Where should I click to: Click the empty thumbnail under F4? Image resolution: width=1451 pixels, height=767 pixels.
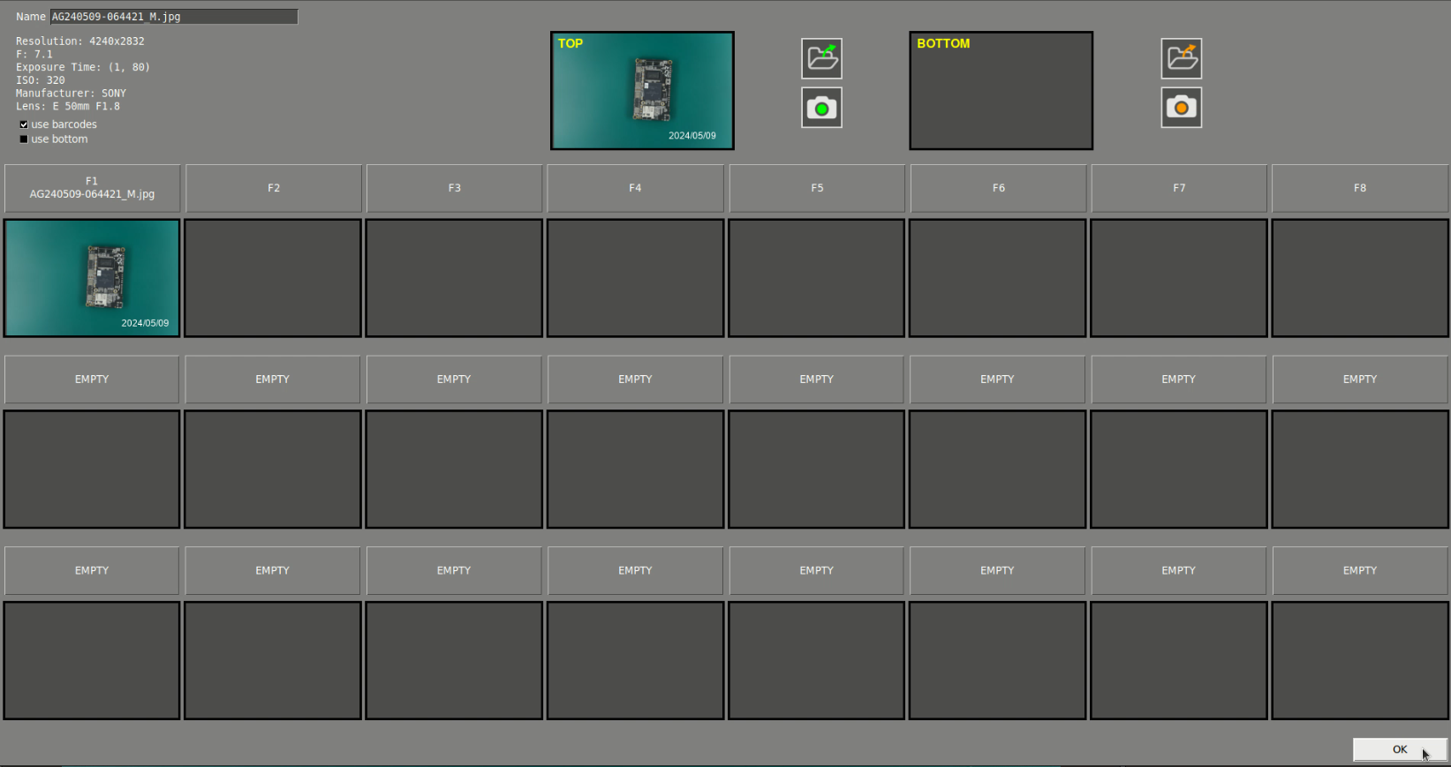pos(635,278)
